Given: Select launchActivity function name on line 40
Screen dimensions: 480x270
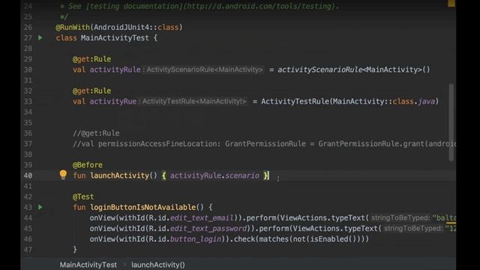Looking at the screenshot, I should pyautogui.click(x=119, y=175).
